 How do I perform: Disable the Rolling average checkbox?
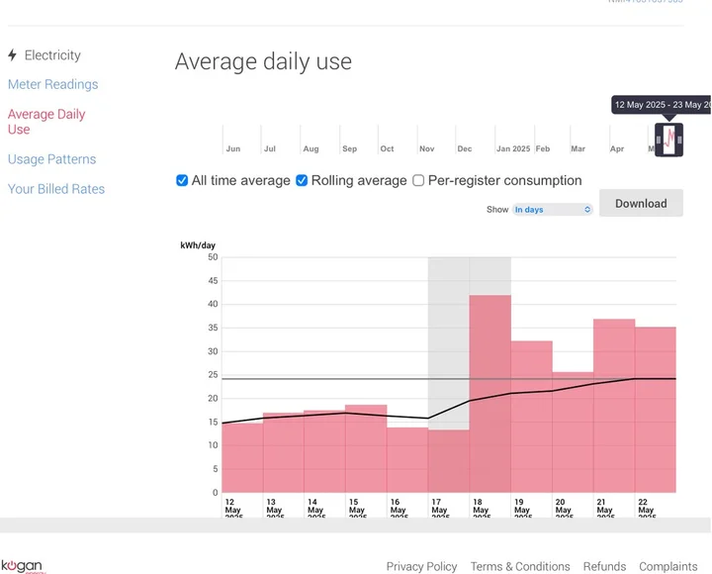(x=302, y=180)
